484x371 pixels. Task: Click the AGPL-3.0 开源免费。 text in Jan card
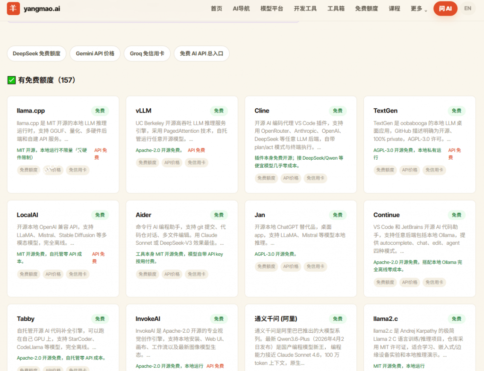(276, 254)
